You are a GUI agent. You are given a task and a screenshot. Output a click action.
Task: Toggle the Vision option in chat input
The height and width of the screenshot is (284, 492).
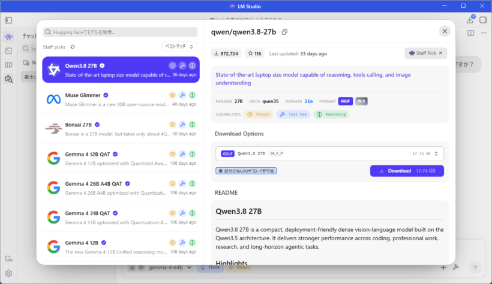(x=239, y=267)
